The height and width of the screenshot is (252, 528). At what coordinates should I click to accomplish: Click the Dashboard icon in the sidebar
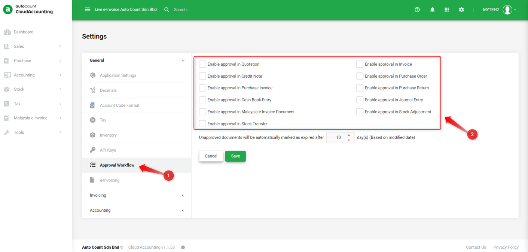(7, 32)
